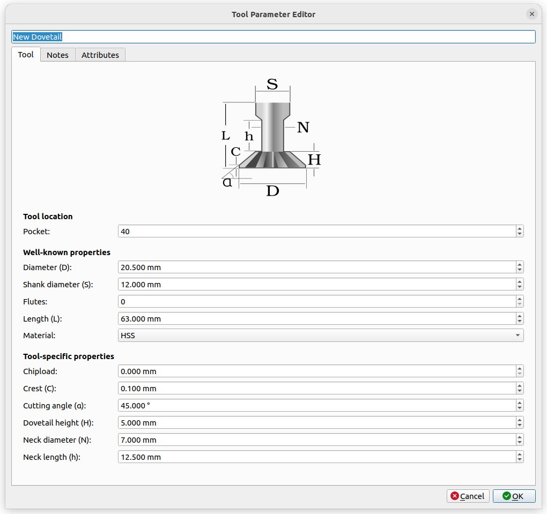
Task: Decrease Chipload with down arrow
Action: click(520, 374)
